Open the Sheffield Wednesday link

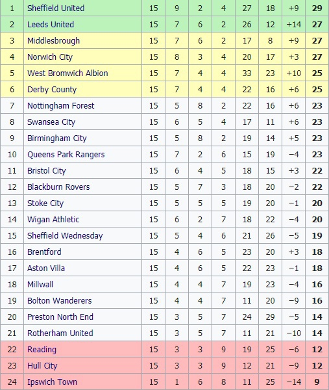coord(65,235)
